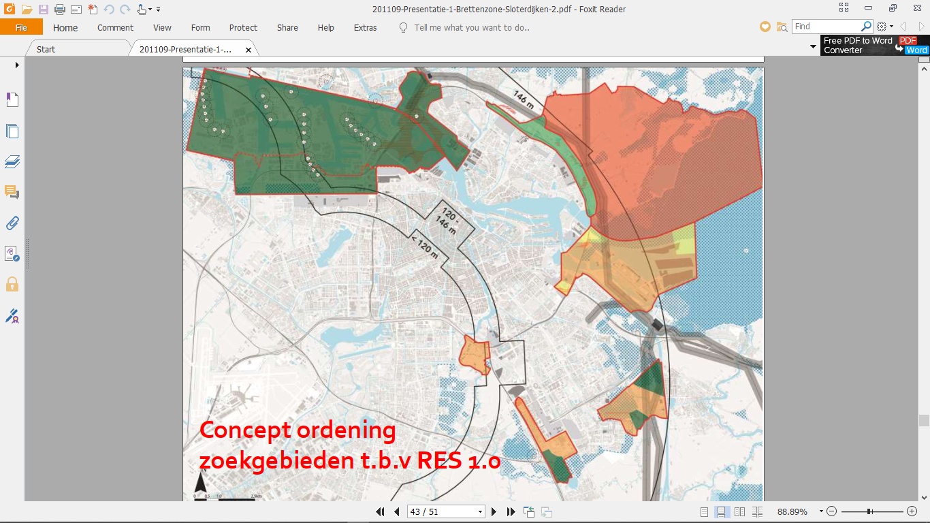Open the Comment ribbon tab
This screenshot has width=930, height=523.
[x=115, y=28]
